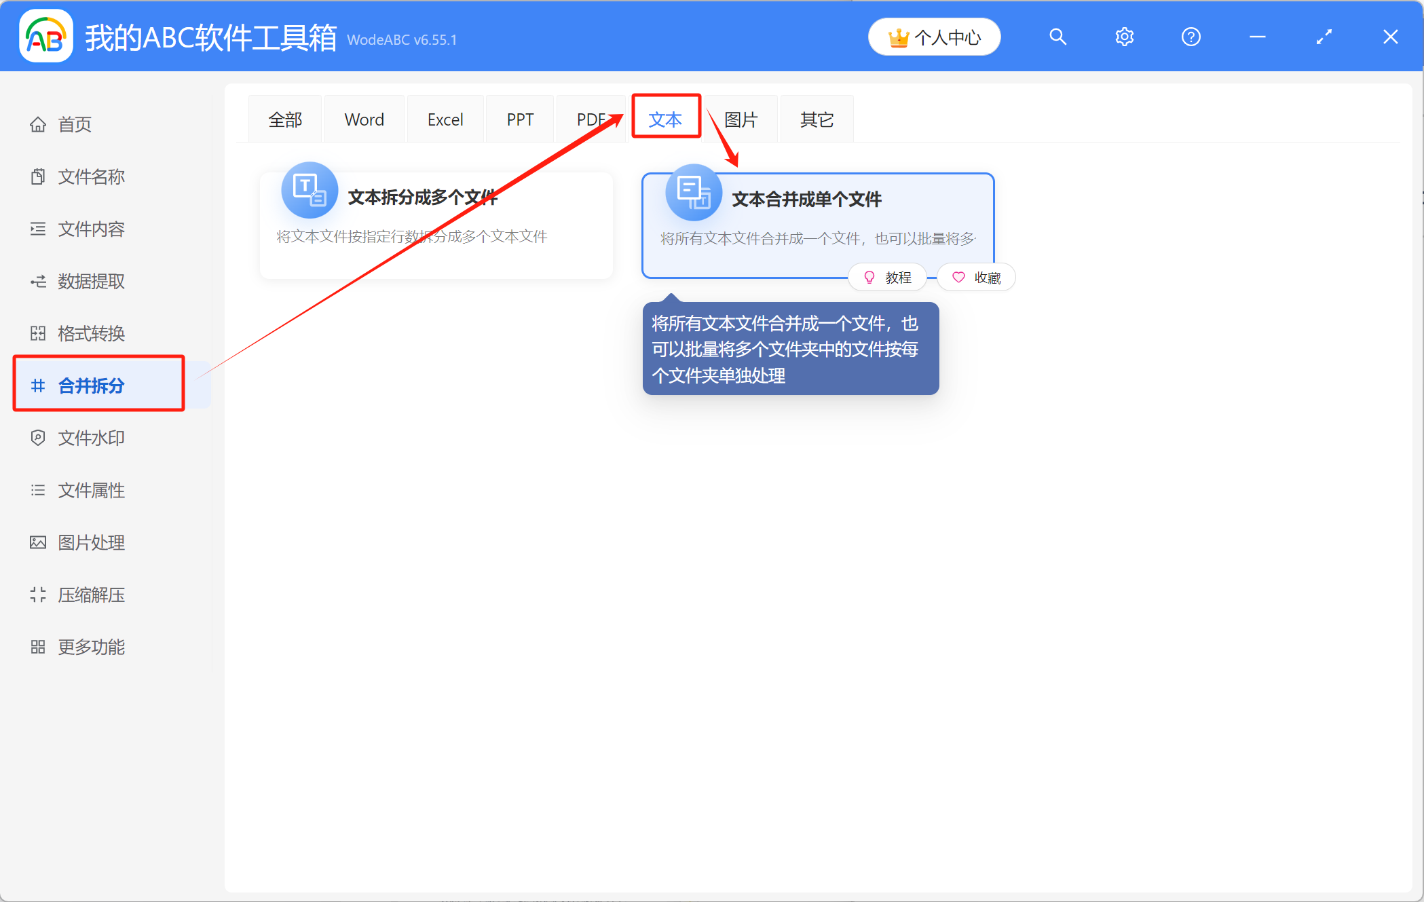Screen dimensions: 1424x902
Task: Select the 数据提取 tool
Action: click(x=91, y=281)
